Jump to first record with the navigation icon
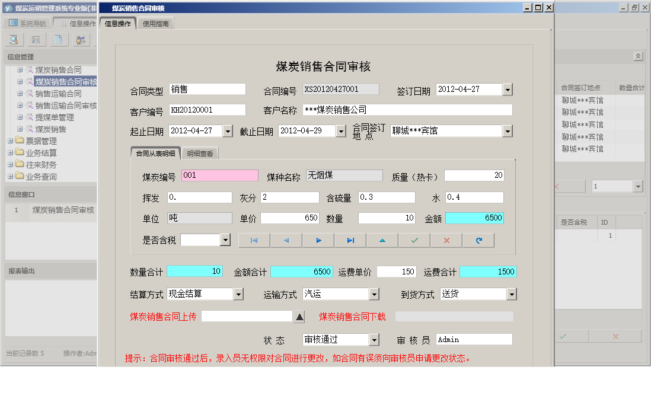 pyautogui.click(x=255, y=240)
